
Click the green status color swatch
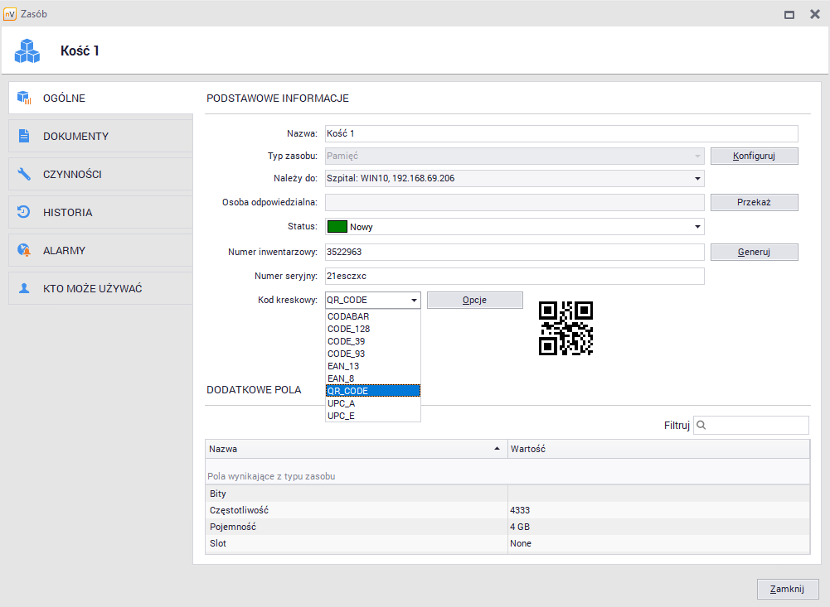tap(337, 227)
